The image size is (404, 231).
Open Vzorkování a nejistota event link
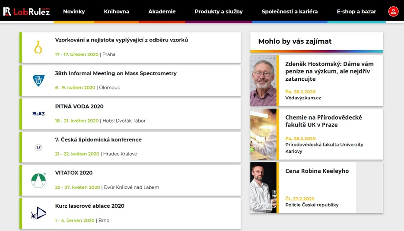121,40
